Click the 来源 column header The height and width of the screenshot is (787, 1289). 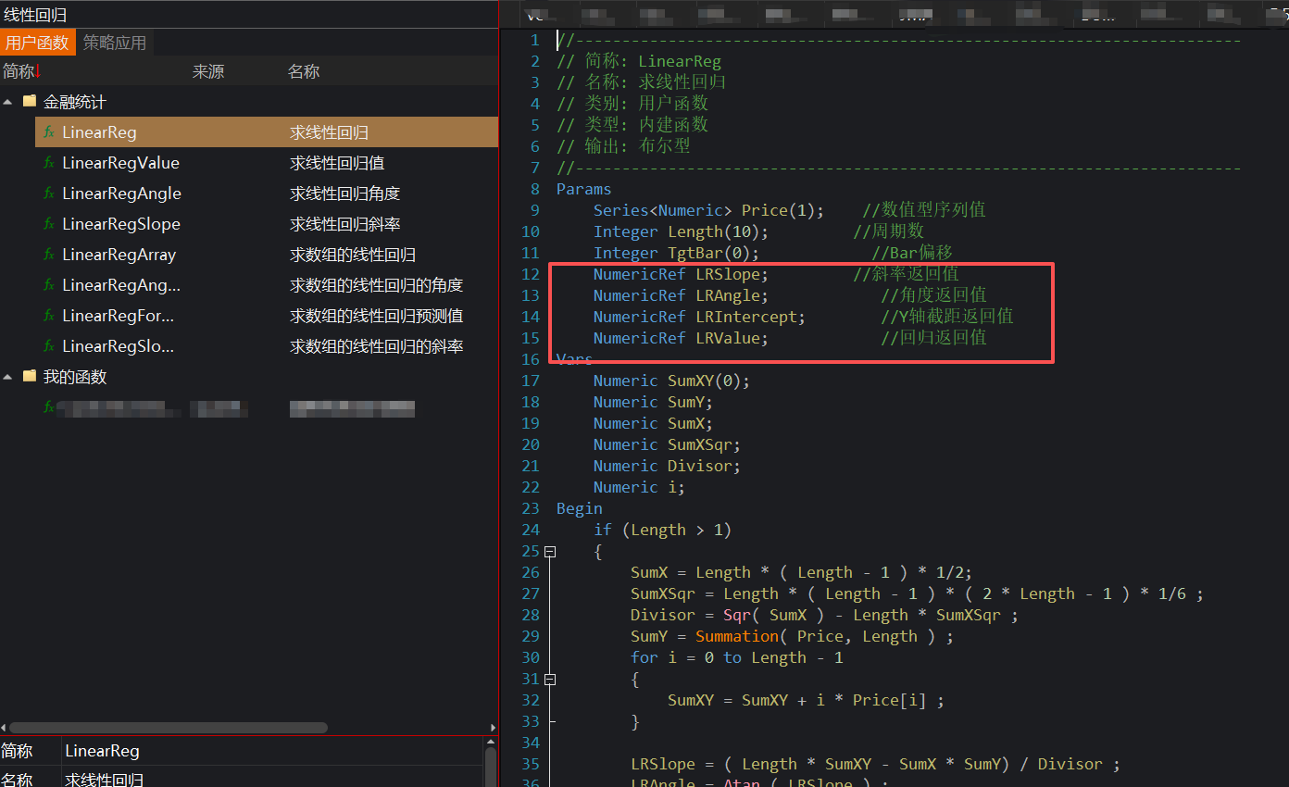[208, 71]
